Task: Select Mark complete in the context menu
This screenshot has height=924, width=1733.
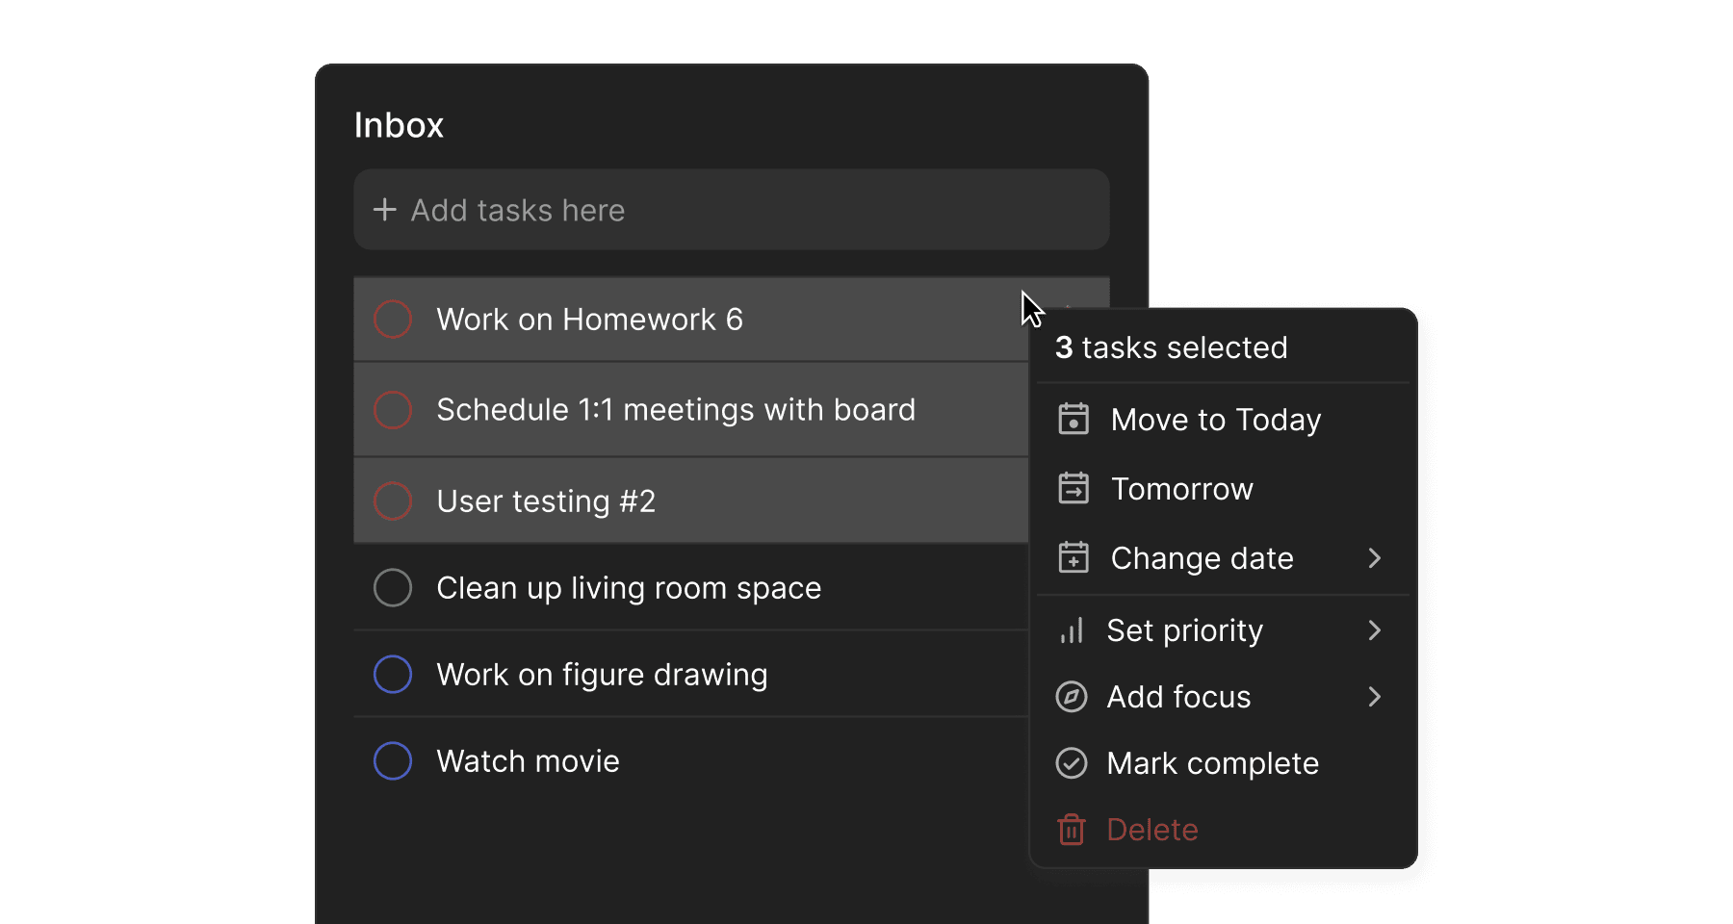Action: (x=1212, y=763)
